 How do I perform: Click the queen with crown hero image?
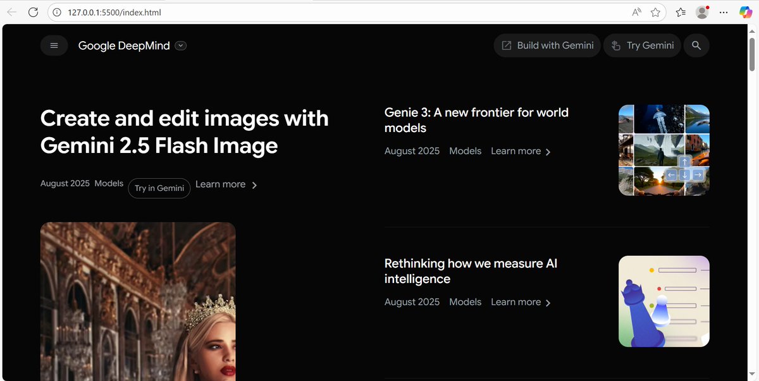point(138,301)
